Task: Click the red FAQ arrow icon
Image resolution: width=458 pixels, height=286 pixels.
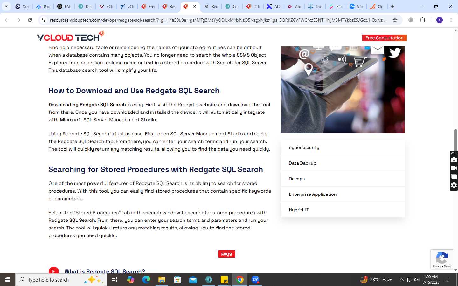Action: [x=54, y=270]
